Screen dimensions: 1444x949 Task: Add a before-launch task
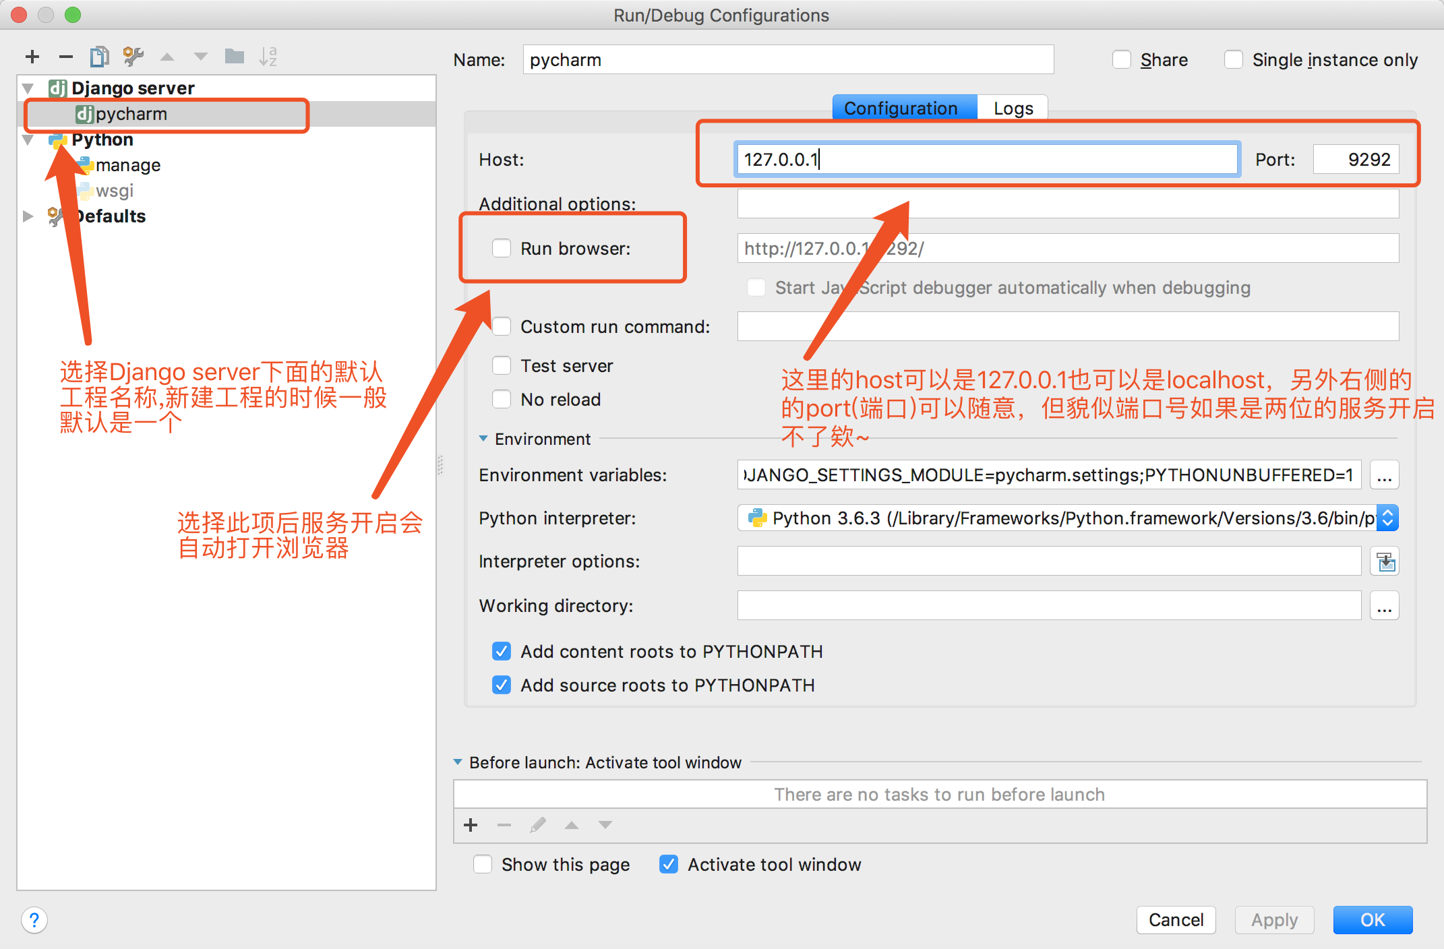click(x=471, y=825)
